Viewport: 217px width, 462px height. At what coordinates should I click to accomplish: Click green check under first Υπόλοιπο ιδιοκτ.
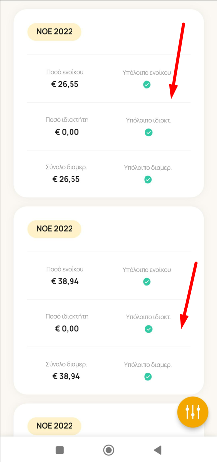tap(149, 132)
